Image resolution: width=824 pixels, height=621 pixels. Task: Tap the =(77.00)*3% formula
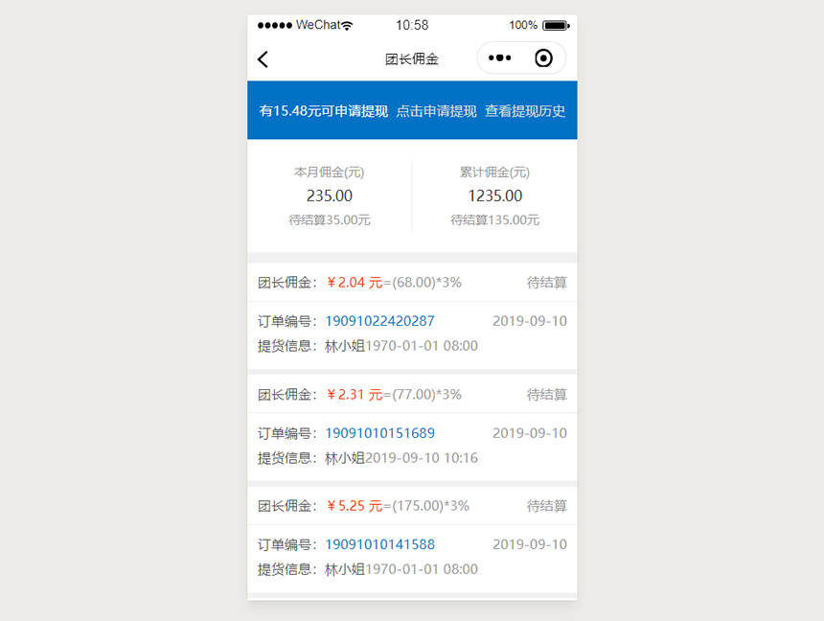coord(423,395)
